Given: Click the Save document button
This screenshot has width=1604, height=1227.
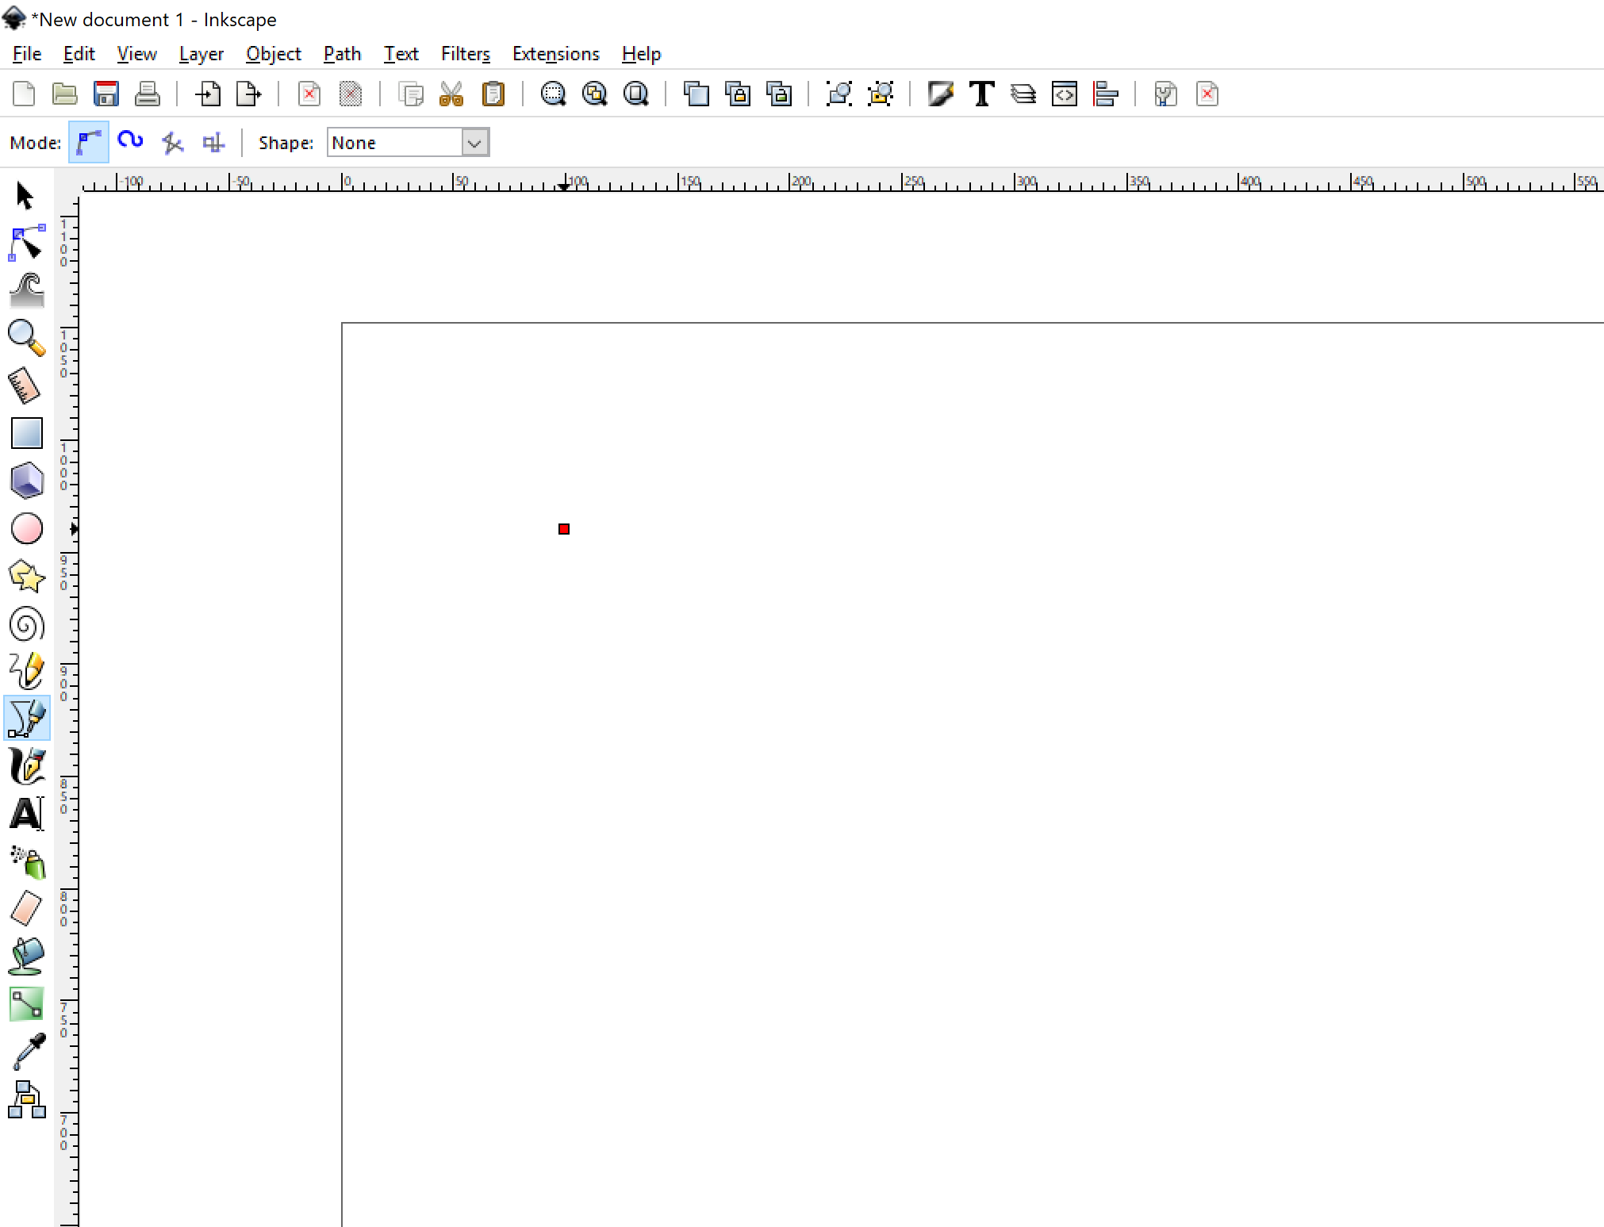Looking at the screenshot, I should click(x=106, y=94).
